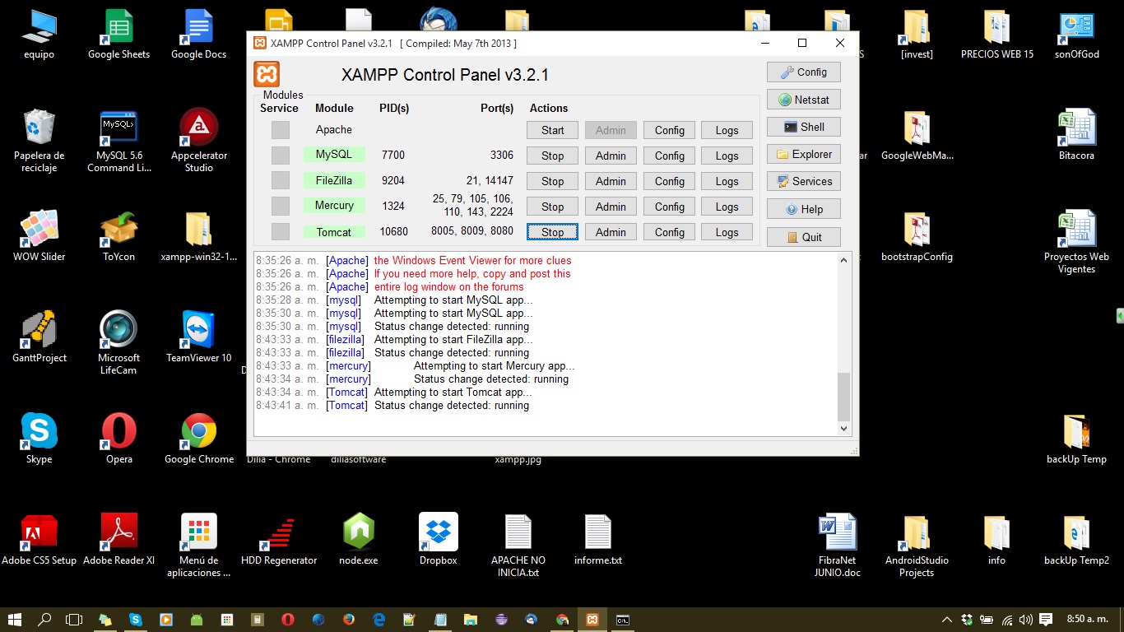Viewport: 1124px width, 632px height.
Task: Open XAMPP Help
Action: pos(804,209)
